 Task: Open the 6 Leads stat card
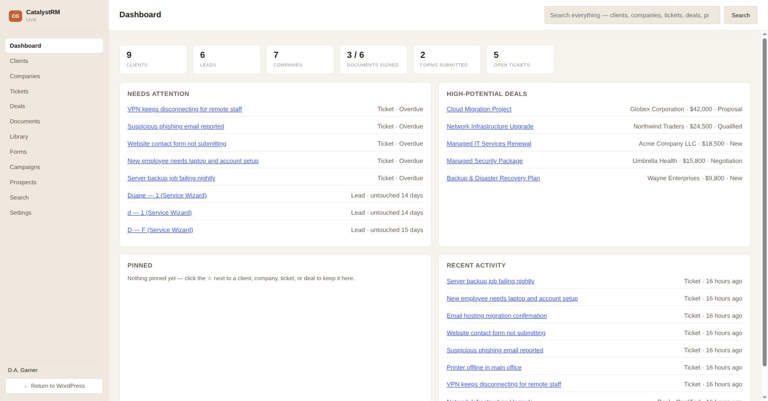click(227, 59)
